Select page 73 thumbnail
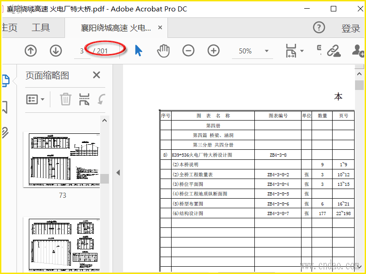366x274 pixels. pos(62,159)
